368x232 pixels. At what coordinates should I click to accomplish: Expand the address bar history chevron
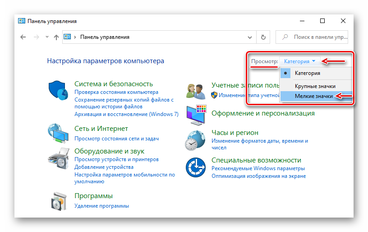pyautogui.click(x=250, y=37)
